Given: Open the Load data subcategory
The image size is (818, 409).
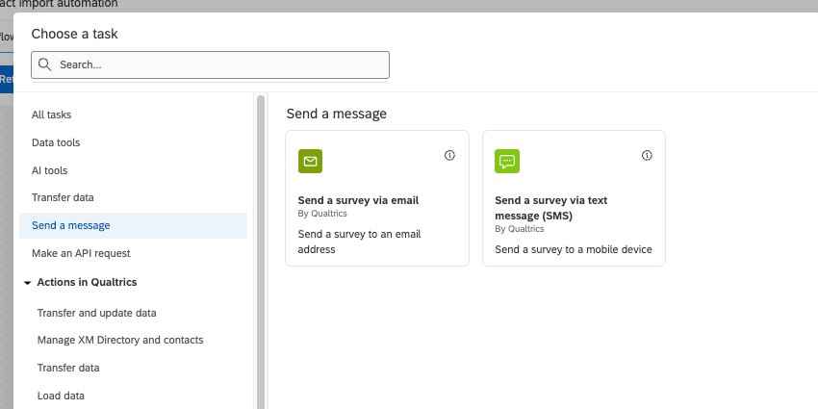Looking at the screenshot, I should (61, 396).
